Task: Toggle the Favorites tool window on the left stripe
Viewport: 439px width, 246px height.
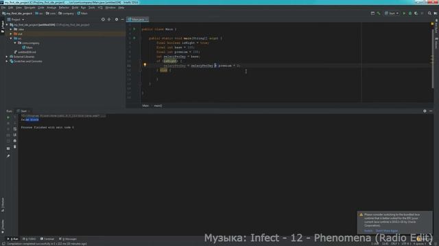Action: click(3, 225)
